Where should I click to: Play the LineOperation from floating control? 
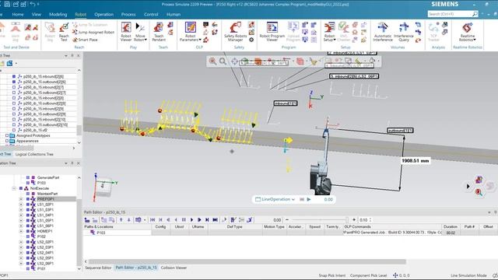pyautogui.click(x=309, y=199)
